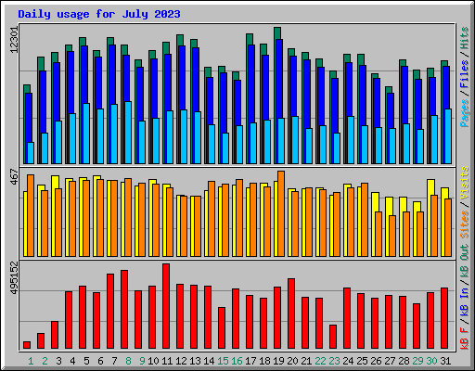Click the day 26 label

coord(376,361)
